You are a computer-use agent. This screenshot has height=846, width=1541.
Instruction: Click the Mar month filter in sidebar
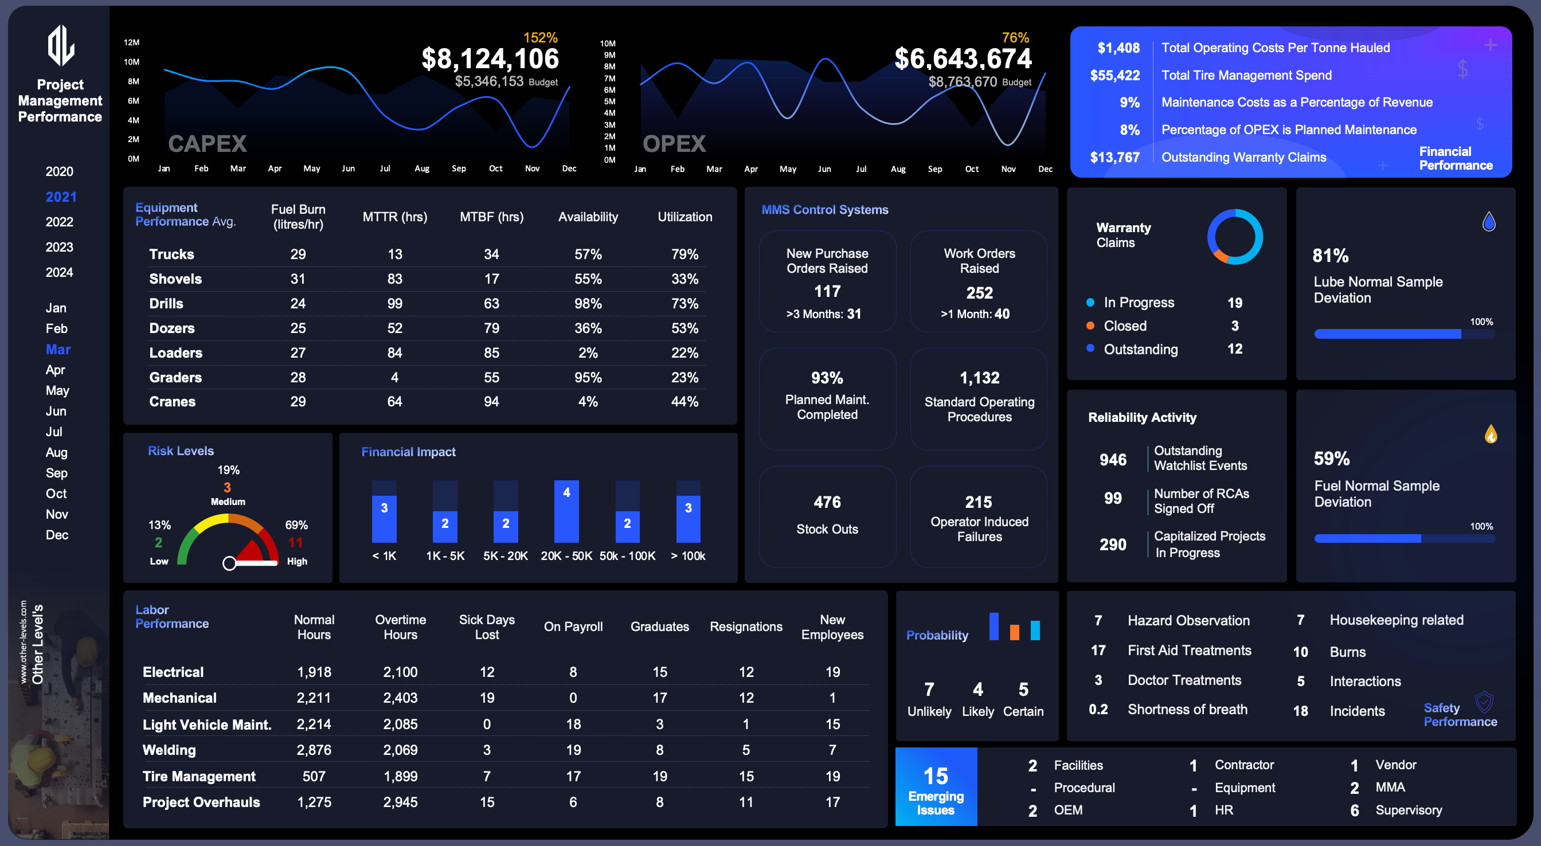pos(57,349)
